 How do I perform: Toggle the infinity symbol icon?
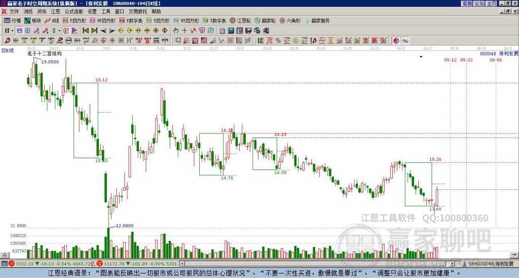[405, 41]
